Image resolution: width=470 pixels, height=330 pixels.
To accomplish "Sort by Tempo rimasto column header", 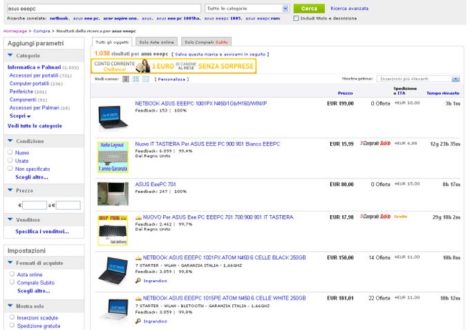I will click(x=443, y=93).
